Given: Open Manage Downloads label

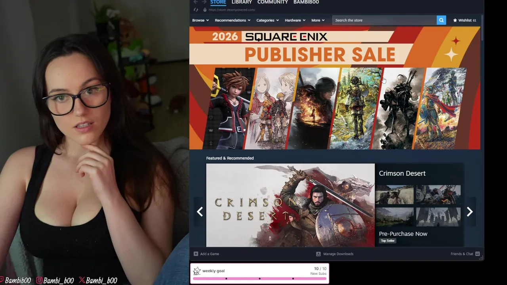Looking at the screenshot, I should (x=338, y=254).
